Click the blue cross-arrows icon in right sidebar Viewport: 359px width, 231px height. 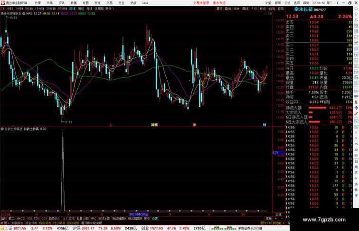point(356,108)
